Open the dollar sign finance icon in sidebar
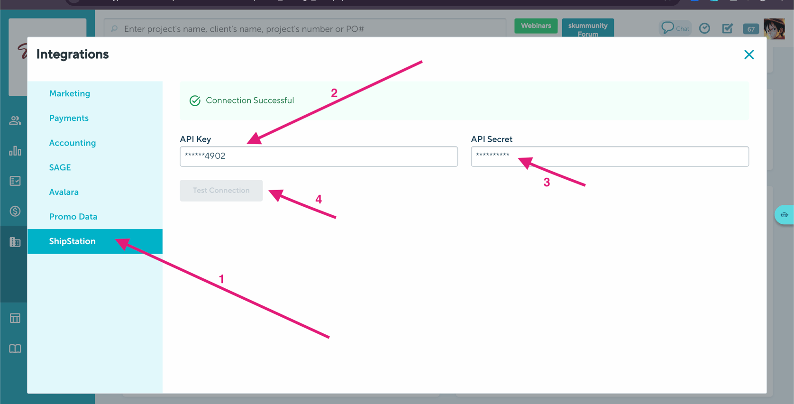 point(15,211)
